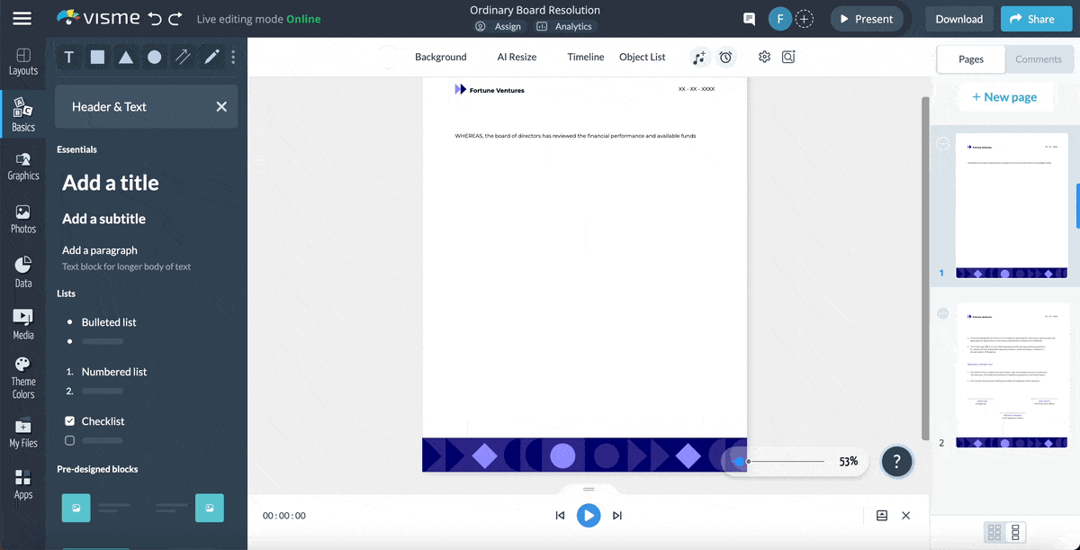Collapse the timeline panel handle
Image resolution: width=1080 pixels, height=550 pixels.
589,490
